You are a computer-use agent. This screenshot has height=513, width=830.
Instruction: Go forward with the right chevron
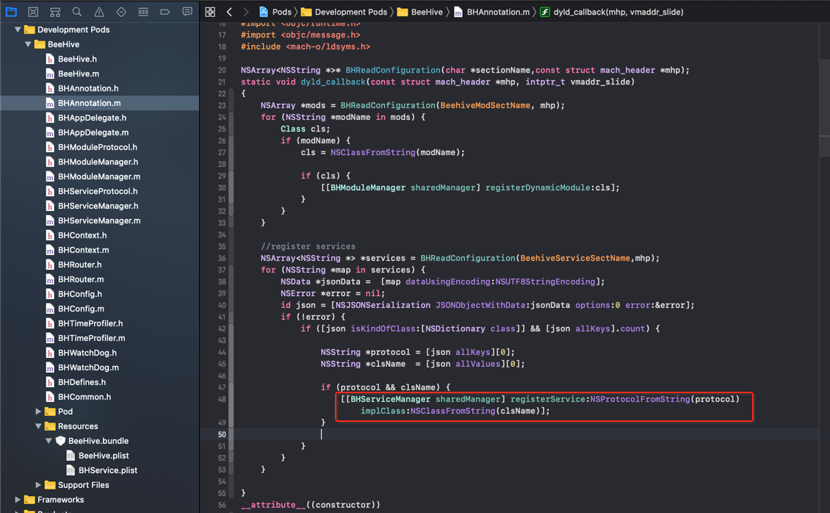coord(245,12)
